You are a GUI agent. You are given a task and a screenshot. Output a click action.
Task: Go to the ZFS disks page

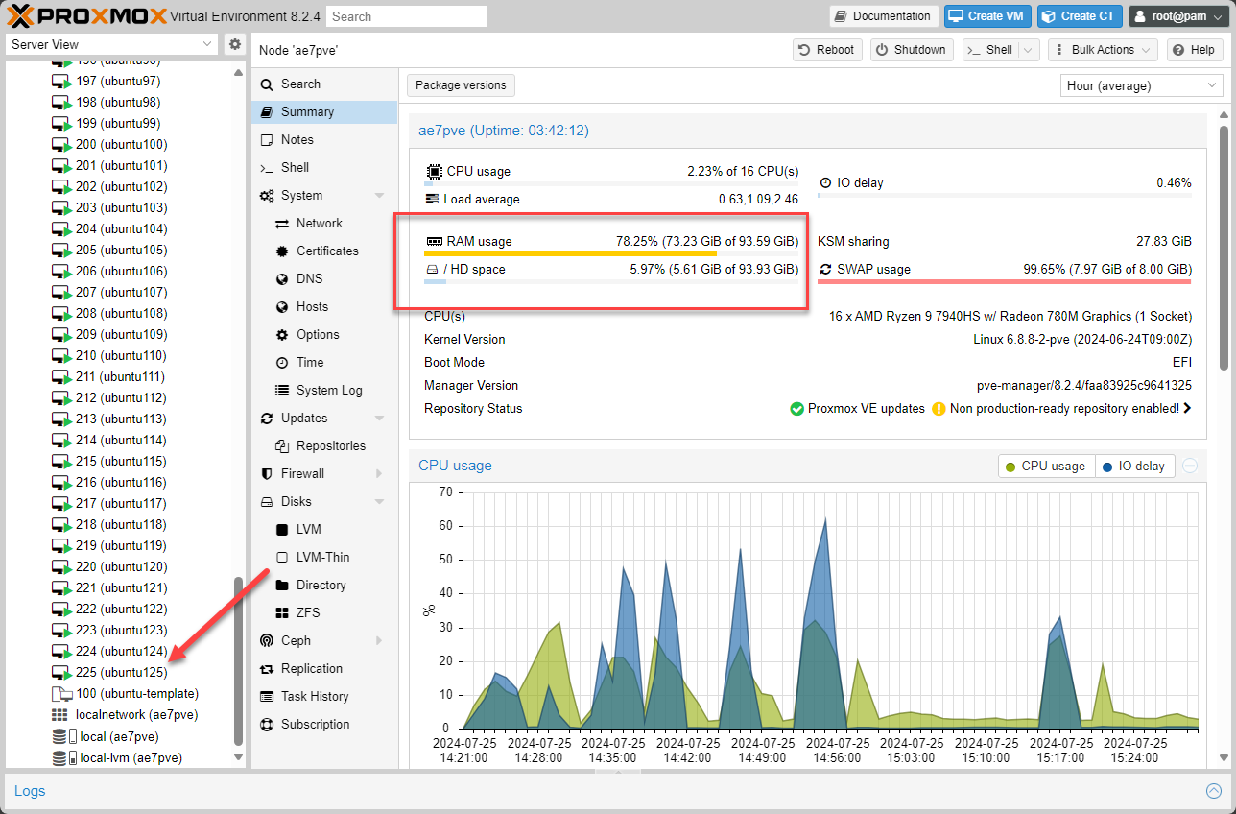pos(308,612)
